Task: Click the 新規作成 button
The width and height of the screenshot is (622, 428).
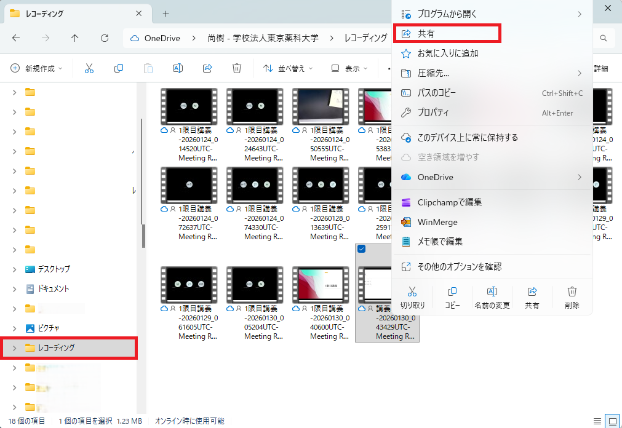Action: (x=37, y=68)
